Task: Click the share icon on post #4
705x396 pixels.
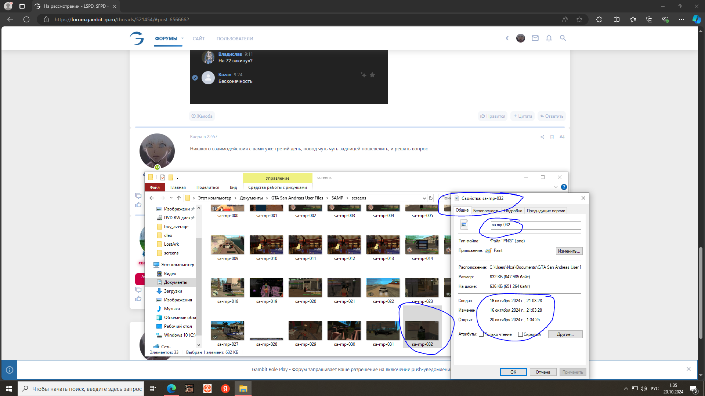Action: [542, 137]
